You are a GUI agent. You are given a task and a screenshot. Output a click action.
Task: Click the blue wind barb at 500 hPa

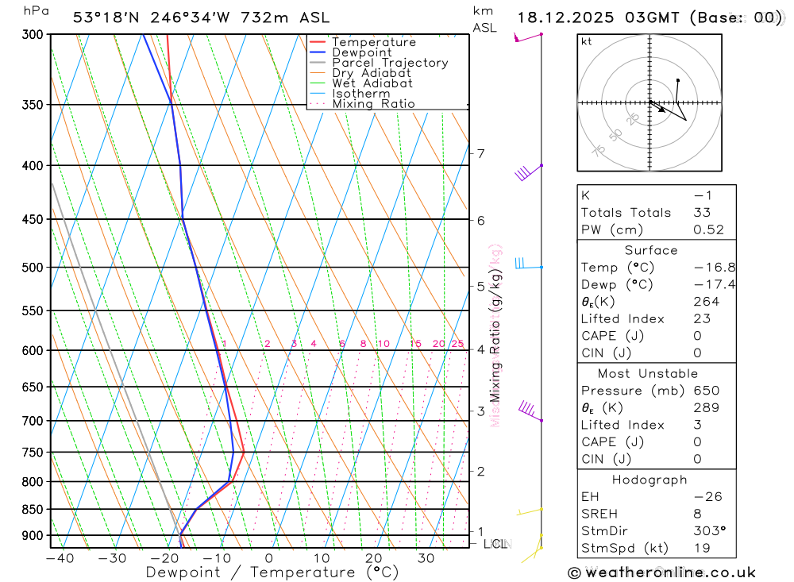[529, 264]
